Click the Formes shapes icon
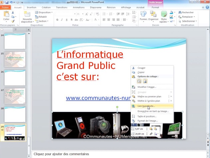Viewport: 210px width, 158px height. click(143, 14)
